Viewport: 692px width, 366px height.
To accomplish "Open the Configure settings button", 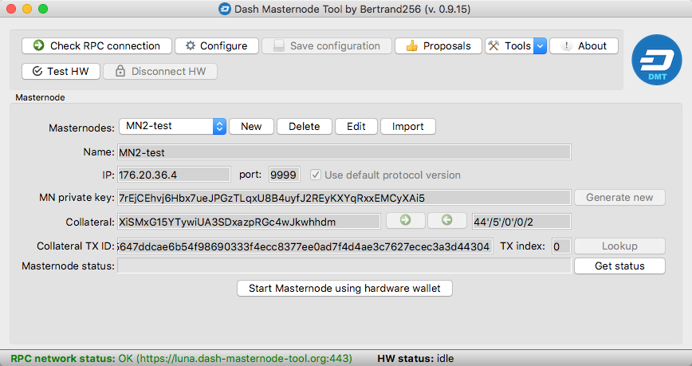I will [217, 46].
